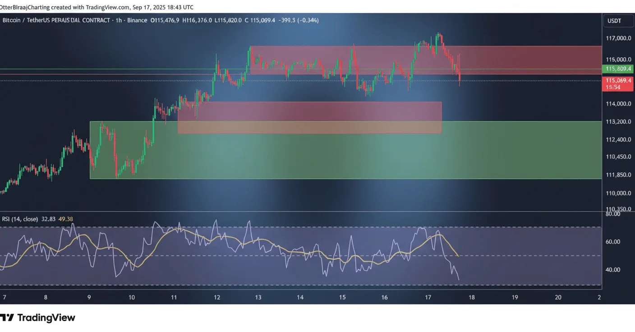Screen dimensions: 635x332
Task: Click the 60.00 RSI scale label
Action: (613, 242)
